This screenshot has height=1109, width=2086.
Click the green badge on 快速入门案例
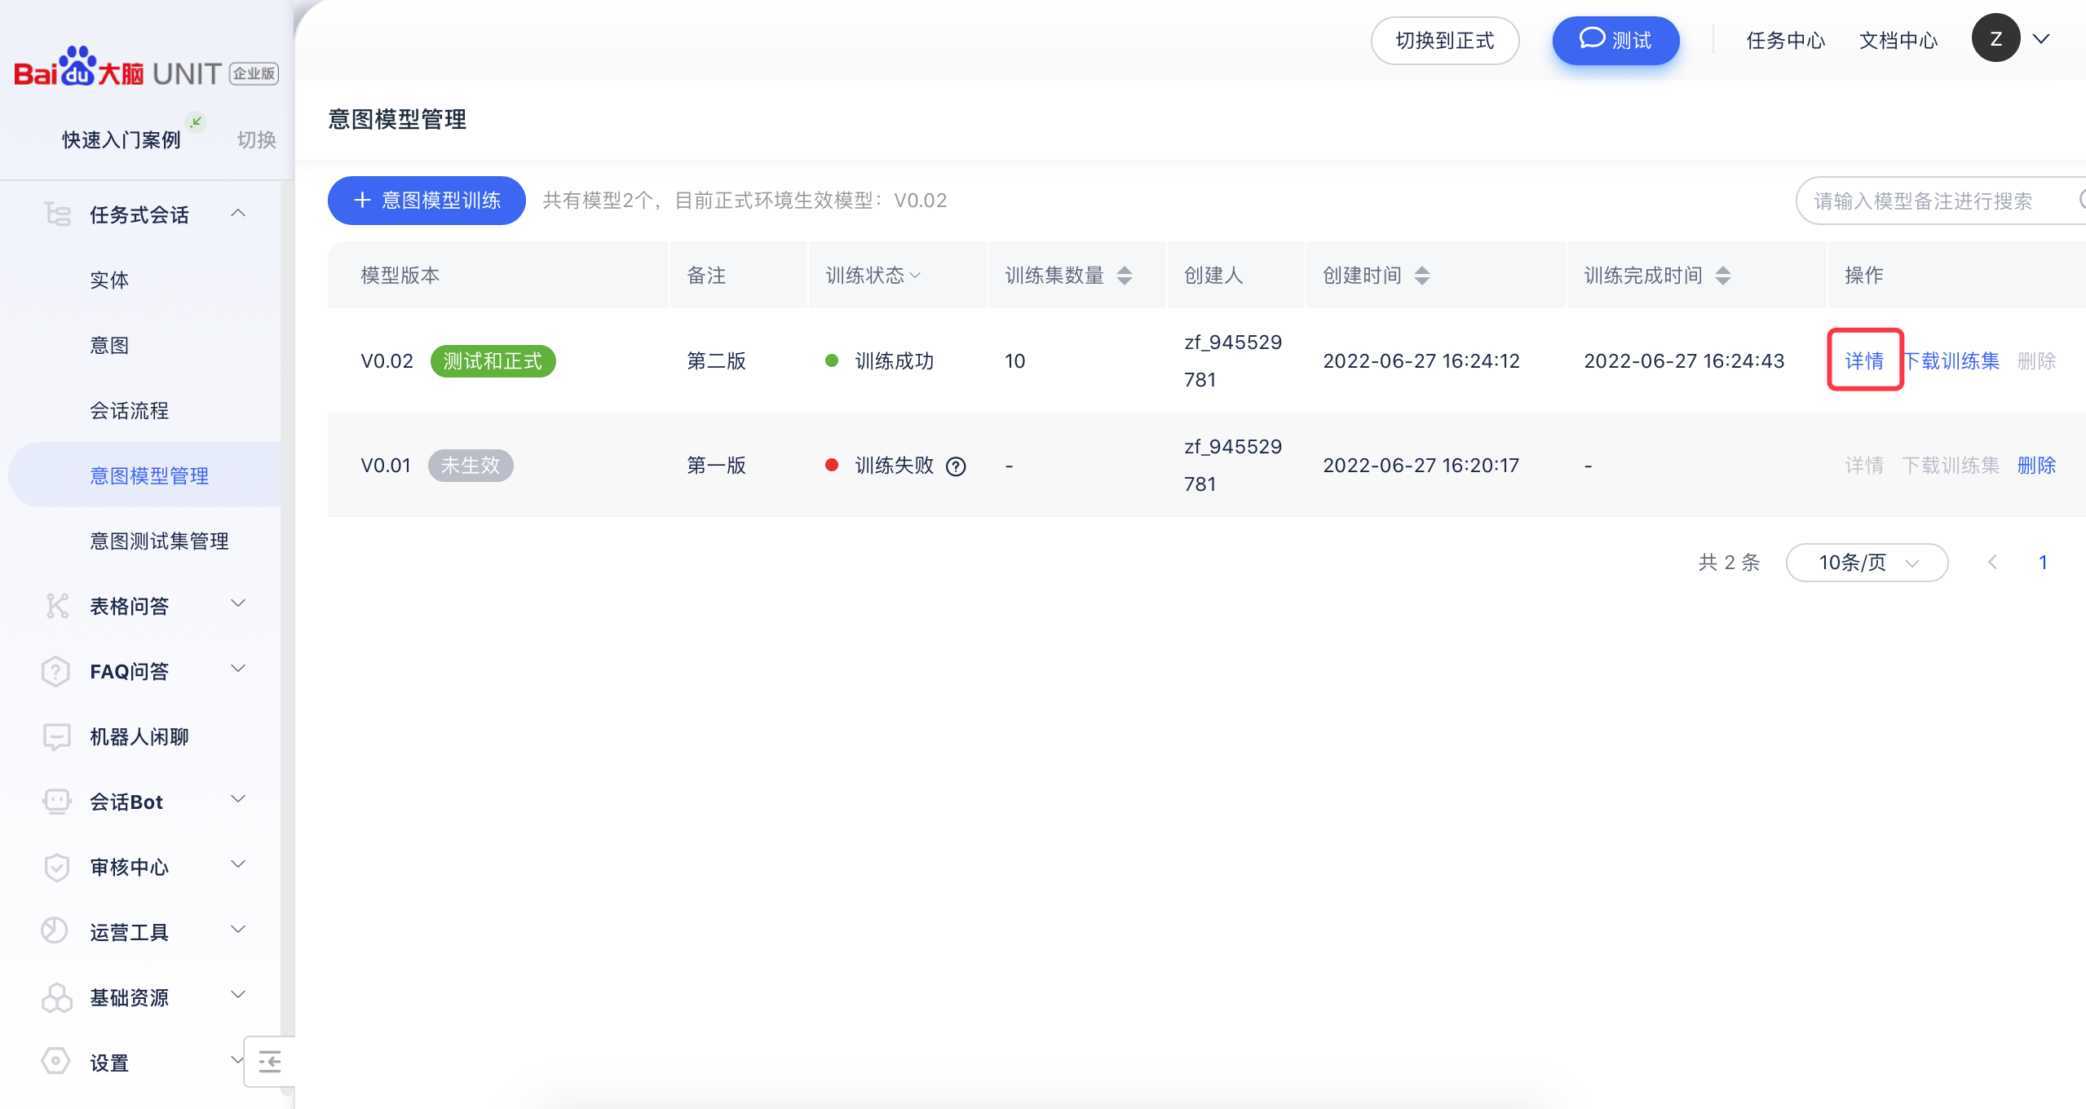196,122
